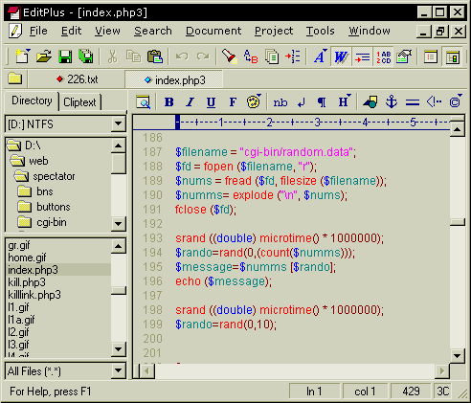Open the Document menu

[213, 31]
